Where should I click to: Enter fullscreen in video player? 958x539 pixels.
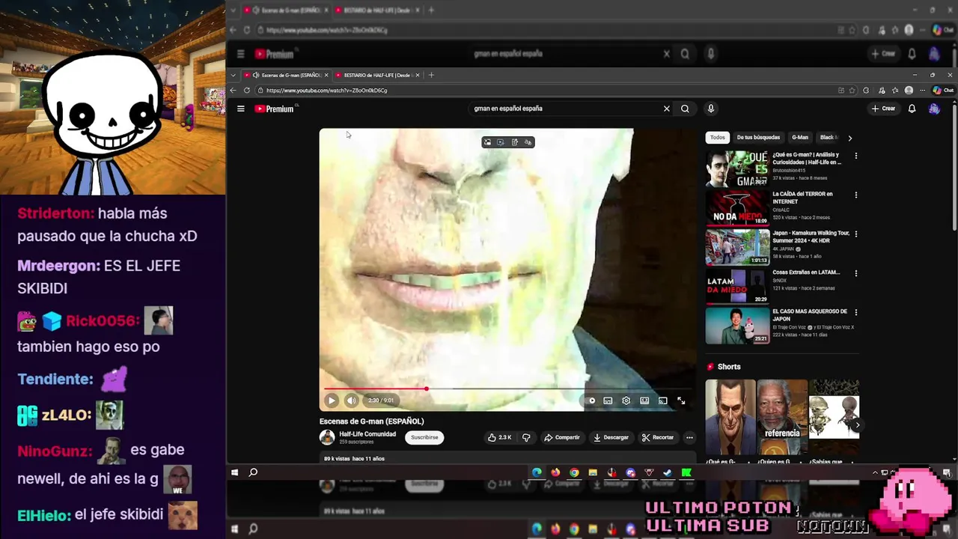[x=681, y=401]
